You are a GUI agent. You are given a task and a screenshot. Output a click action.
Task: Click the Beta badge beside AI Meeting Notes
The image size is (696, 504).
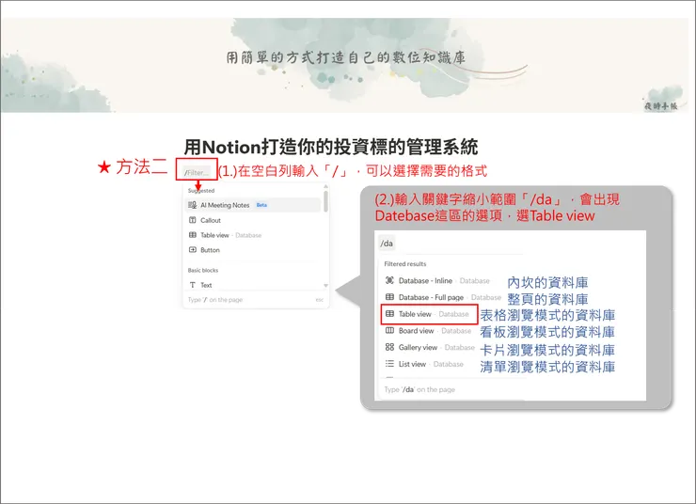(261, 205)
